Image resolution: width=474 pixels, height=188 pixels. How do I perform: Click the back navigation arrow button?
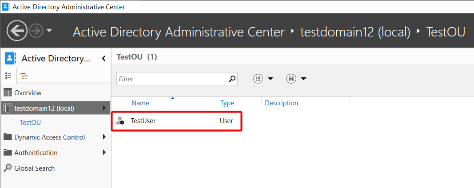17,31
